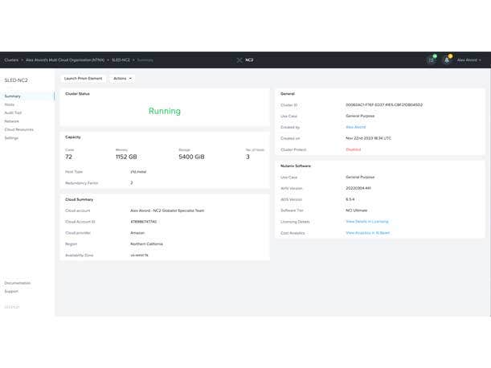Click the tasks icon in the header
The height and width of the screenshot is (368, 491).
tap(432, 60)
